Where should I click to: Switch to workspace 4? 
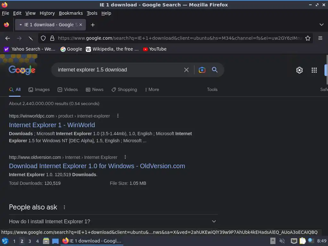(x=37, y=241)
